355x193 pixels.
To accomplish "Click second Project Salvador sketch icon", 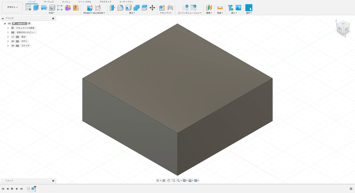I will coord(98,8).
